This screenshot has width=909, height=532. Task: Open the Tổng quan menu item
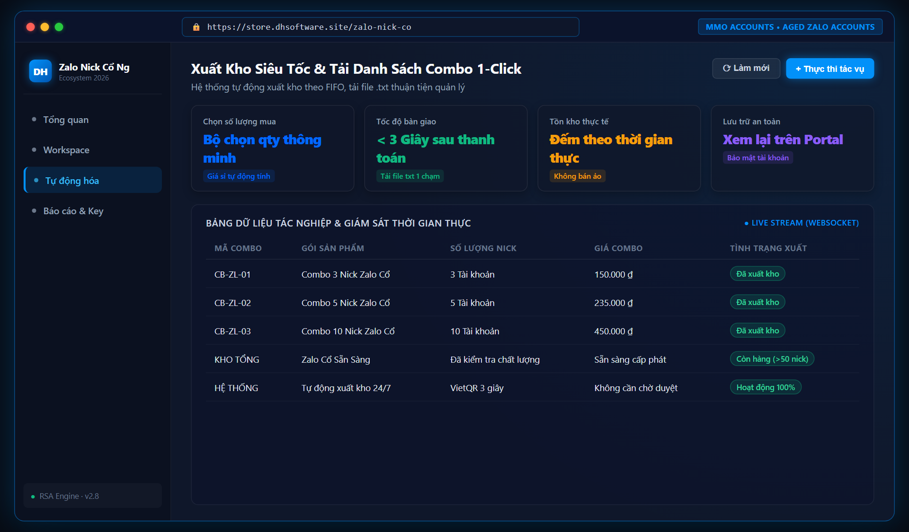click(93, 120)
